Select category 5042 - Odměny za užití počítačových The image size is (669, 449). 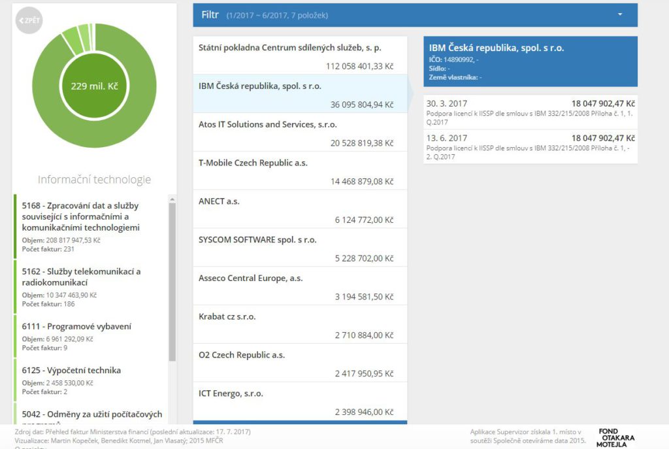[90, 414]
